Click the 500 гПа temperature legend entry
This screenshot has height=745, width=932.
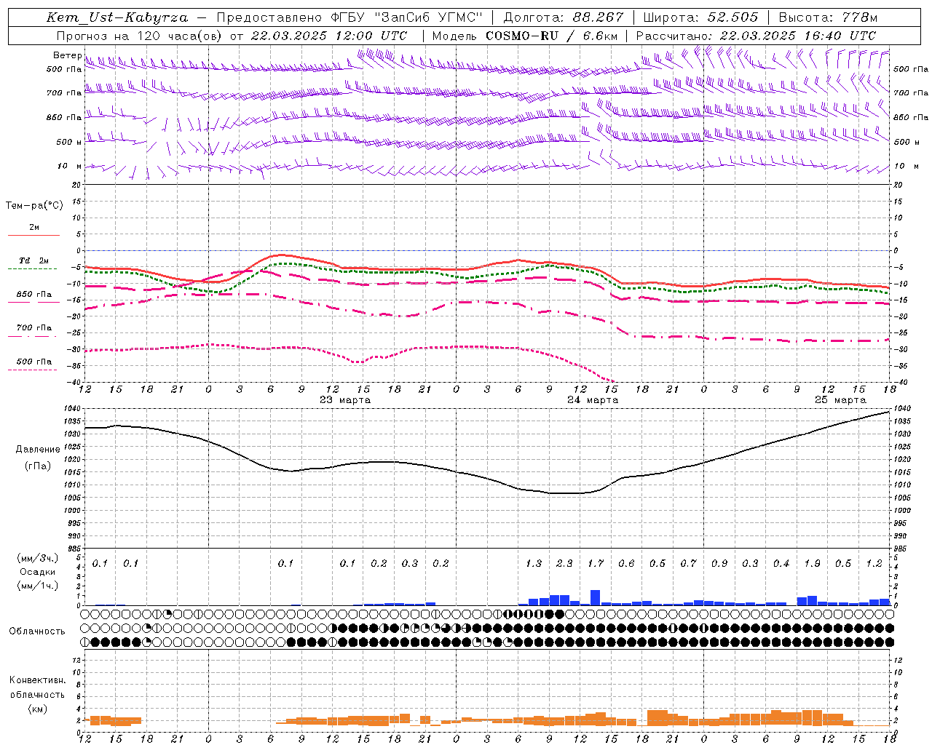(34, 362)
